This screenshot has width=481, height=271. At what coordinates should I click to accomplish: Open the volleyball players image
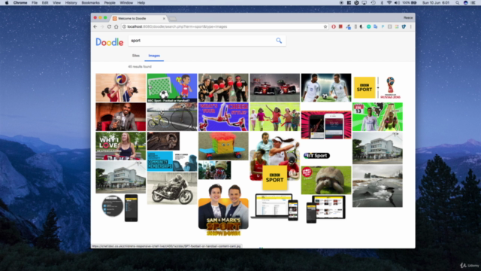pos(120,87)
